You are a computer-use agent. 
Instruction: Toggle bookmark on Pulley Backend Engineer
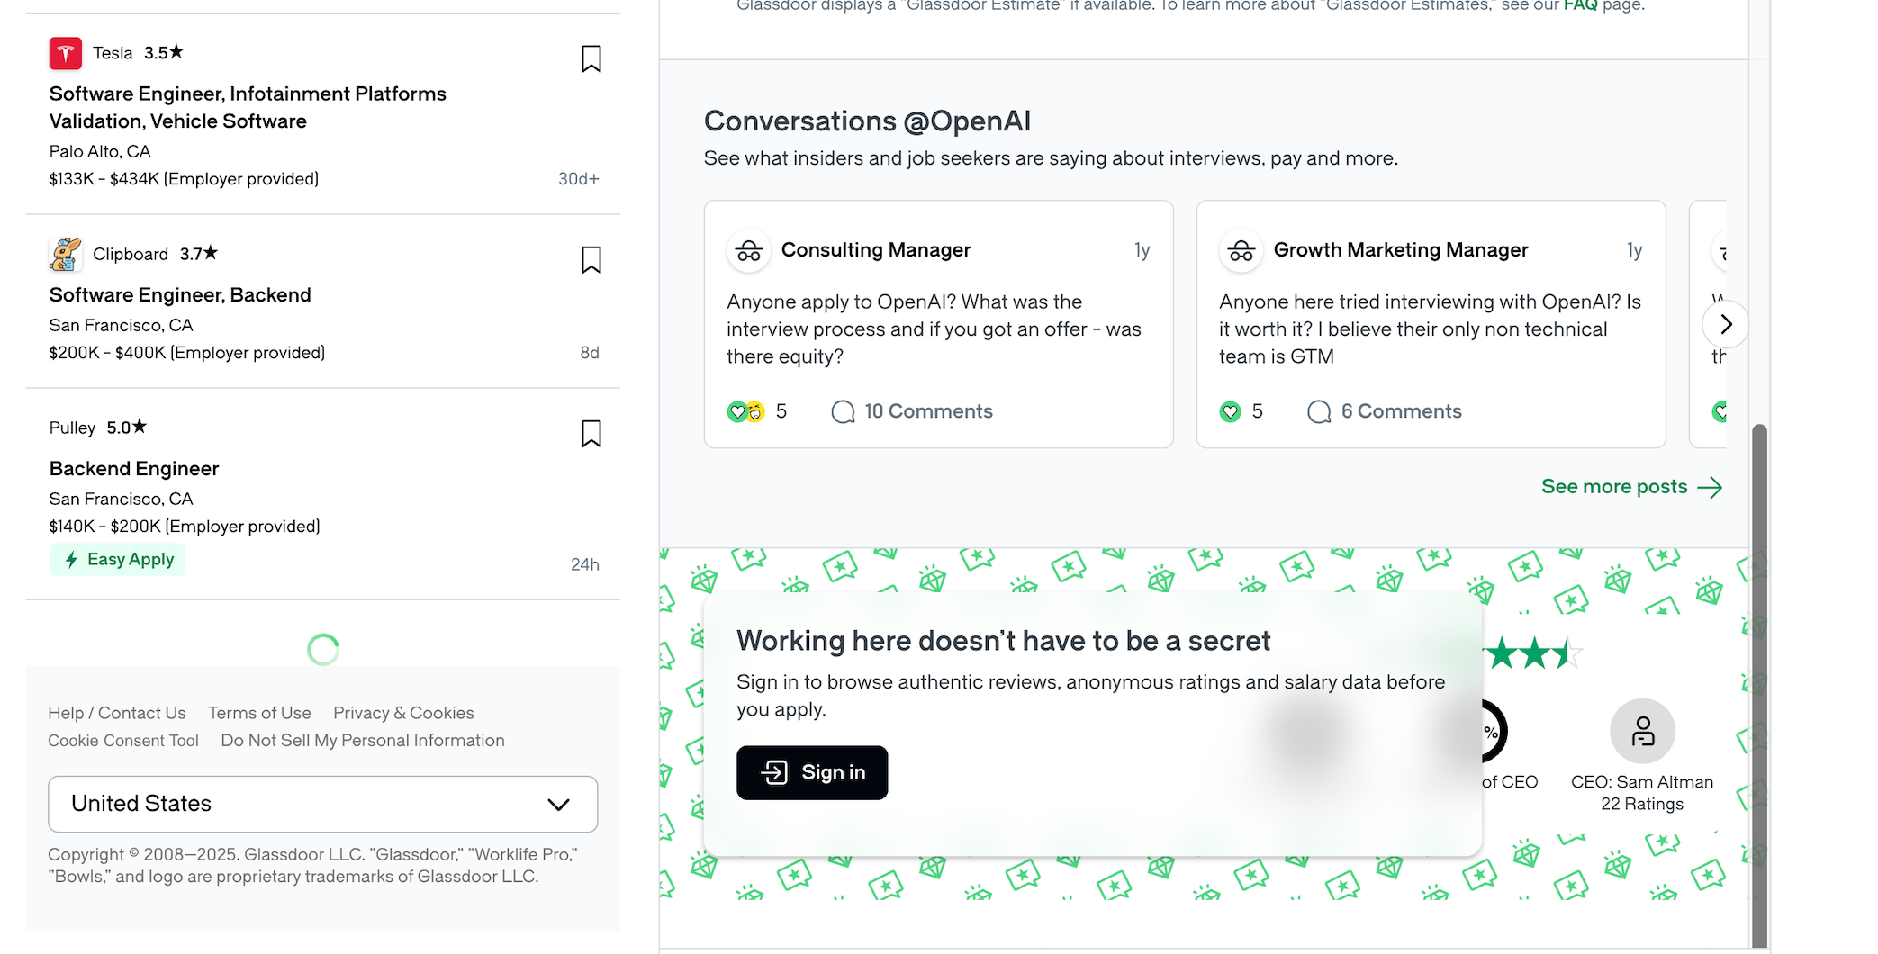(x=591, y=434)
